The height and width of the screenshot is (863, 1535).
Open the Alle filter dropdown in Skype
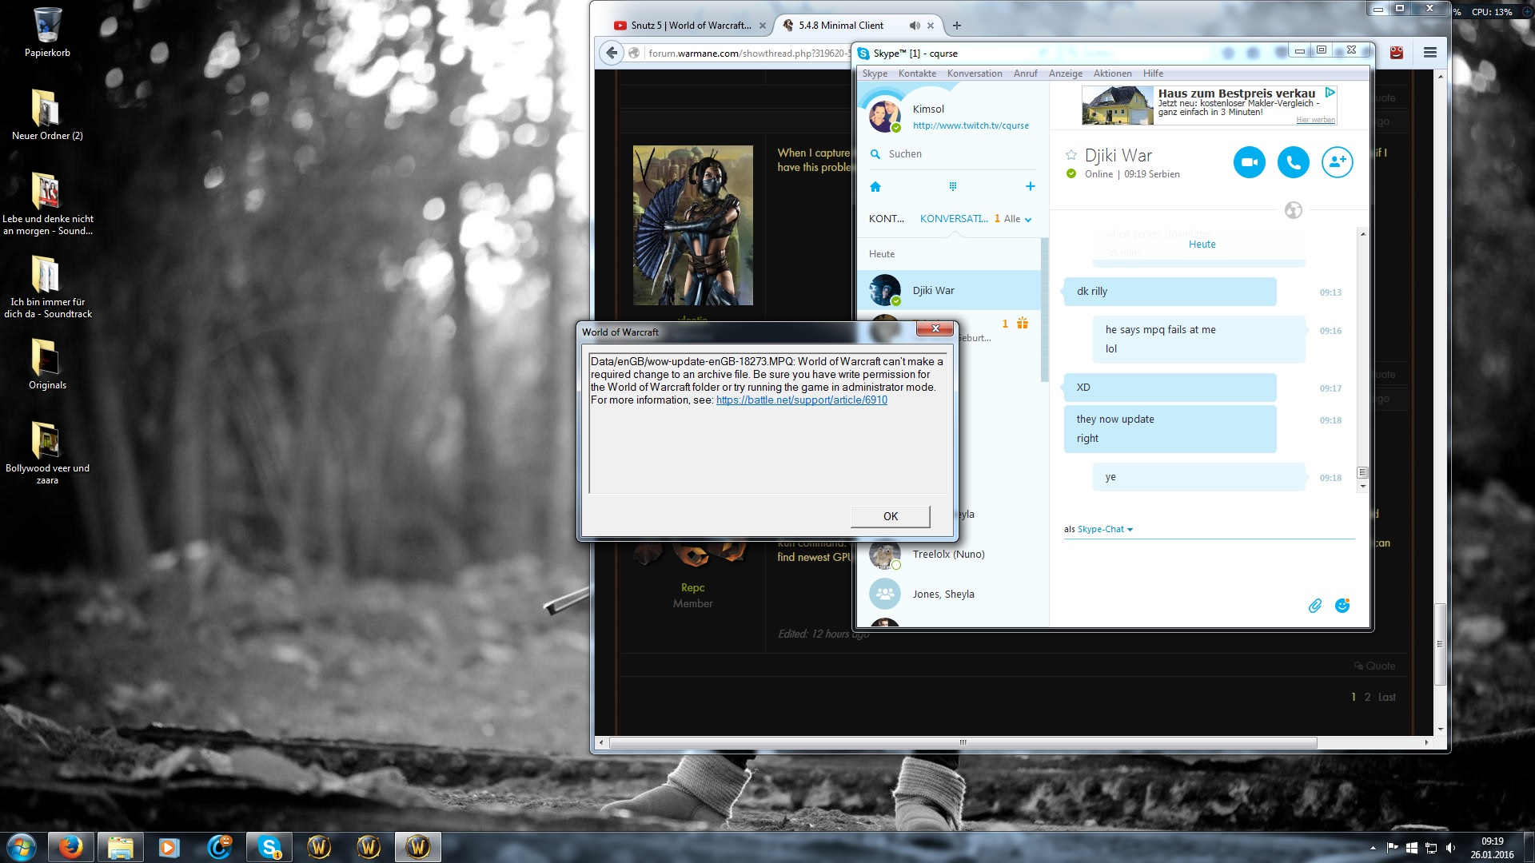pyautogui.click(x=1017, y=219)
